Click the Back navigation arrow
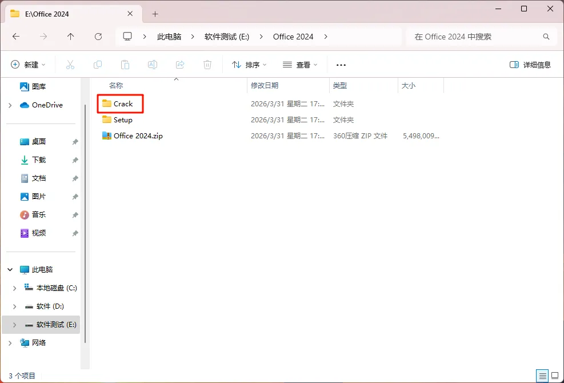Image resolution: width=564 pixels, height=383 pixels. tap(16, 37)
